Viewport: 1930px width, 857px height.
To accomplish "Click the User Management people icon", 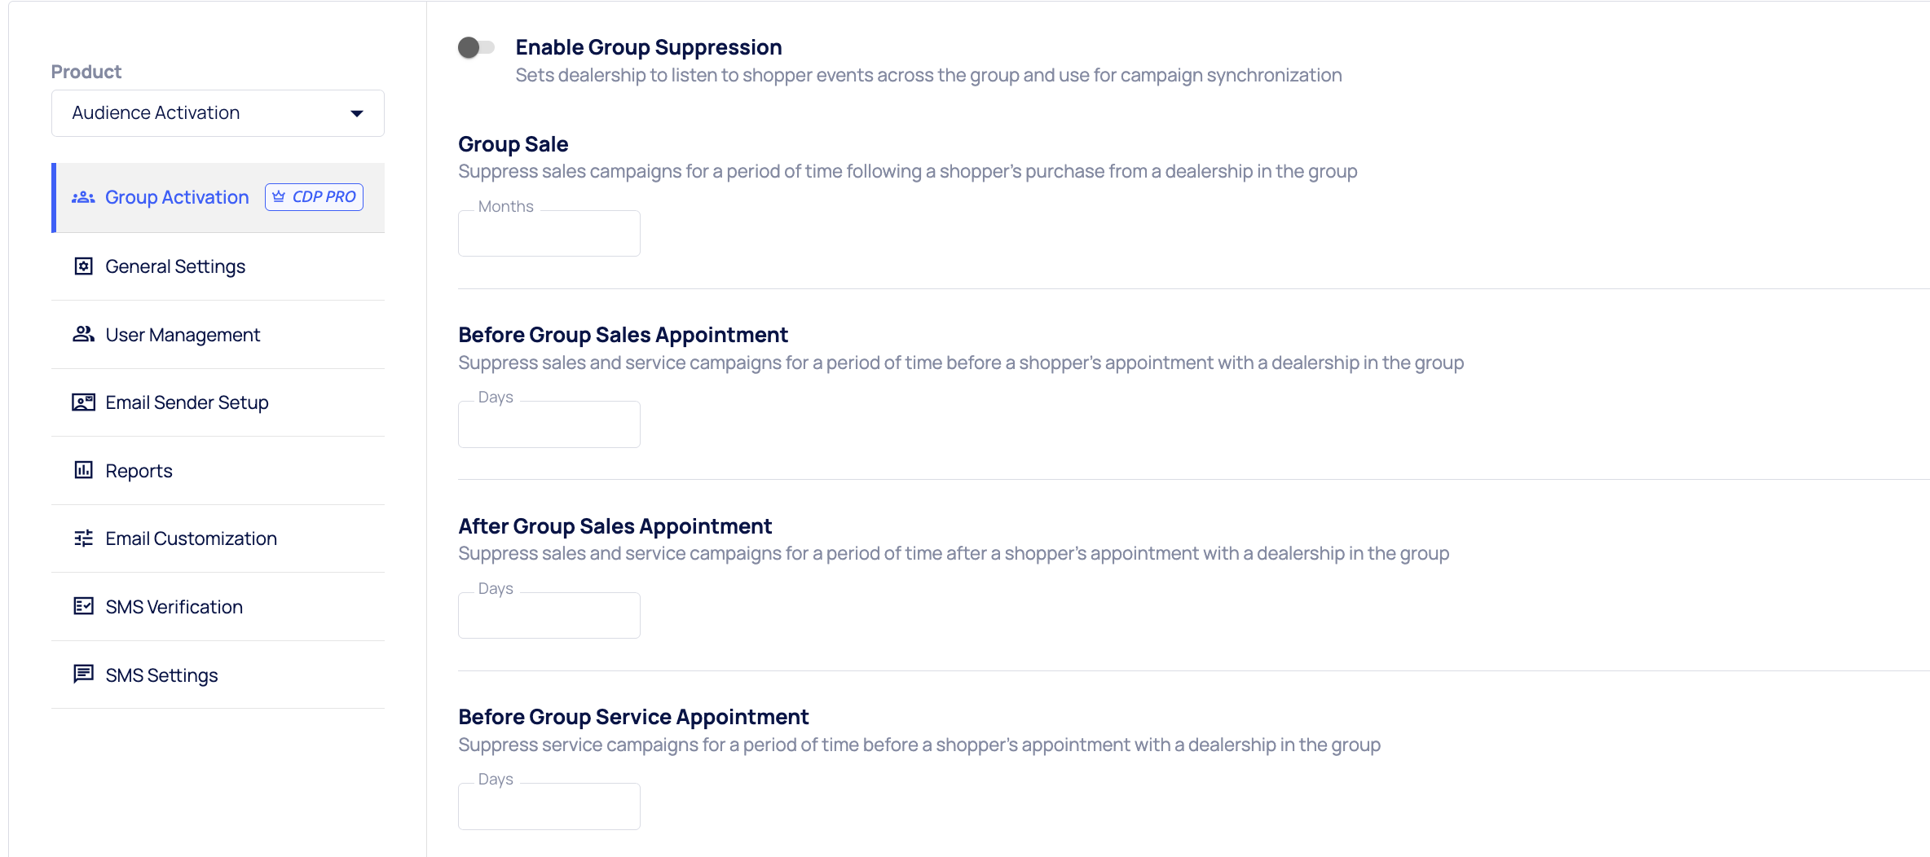I will pos(83,334).
